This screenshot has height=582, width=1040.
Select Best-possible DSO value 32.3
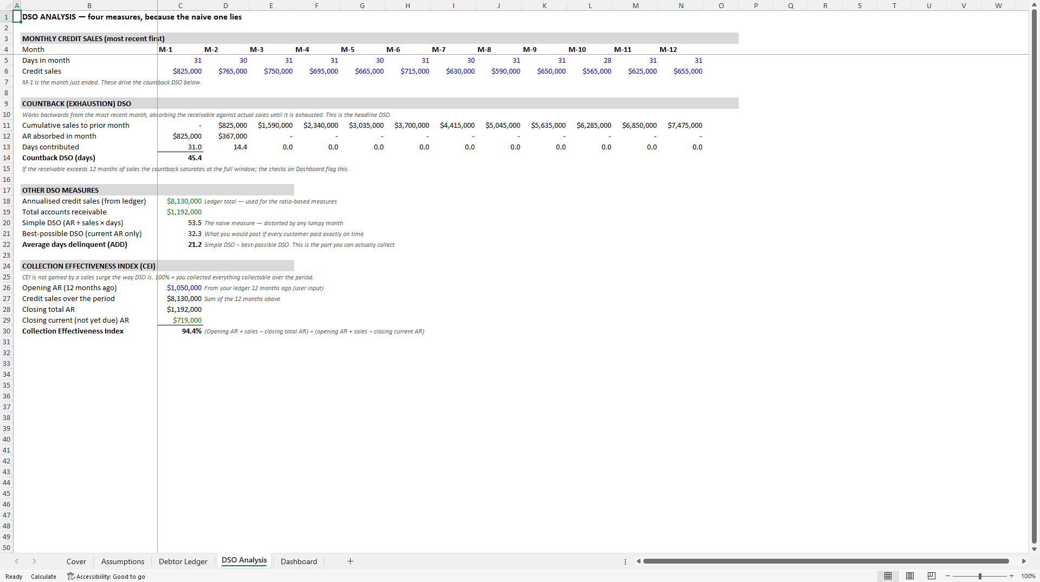pos(180,233)
